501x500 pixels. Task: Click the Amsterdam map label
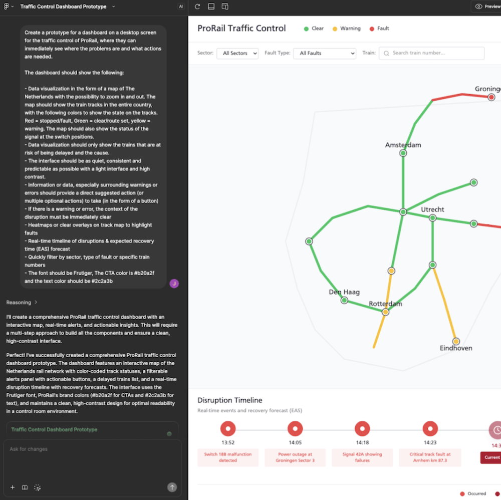[x=403, y=145]
